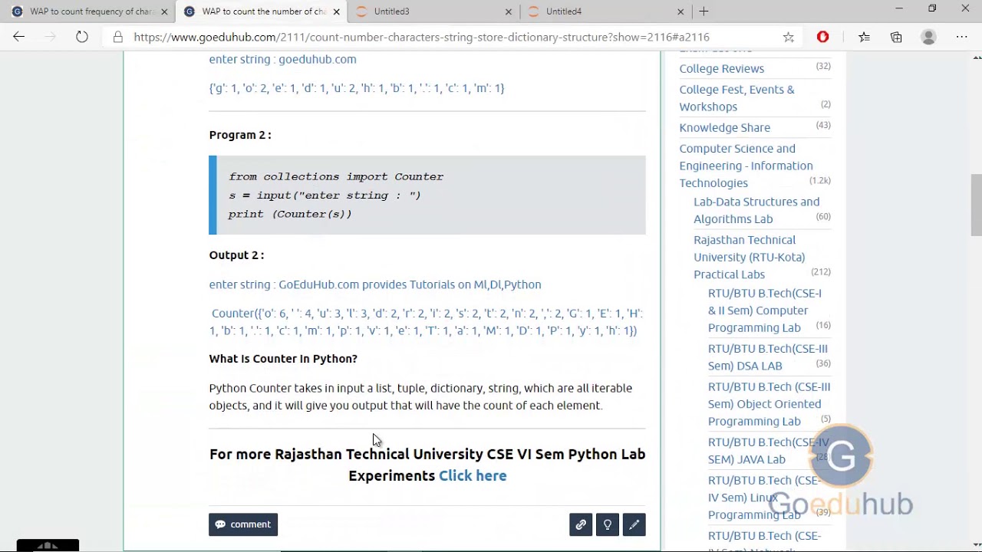Open Computer Science and Engineering category
The height and width of the screenshot is (552, 982).
[x=746, y=166]
